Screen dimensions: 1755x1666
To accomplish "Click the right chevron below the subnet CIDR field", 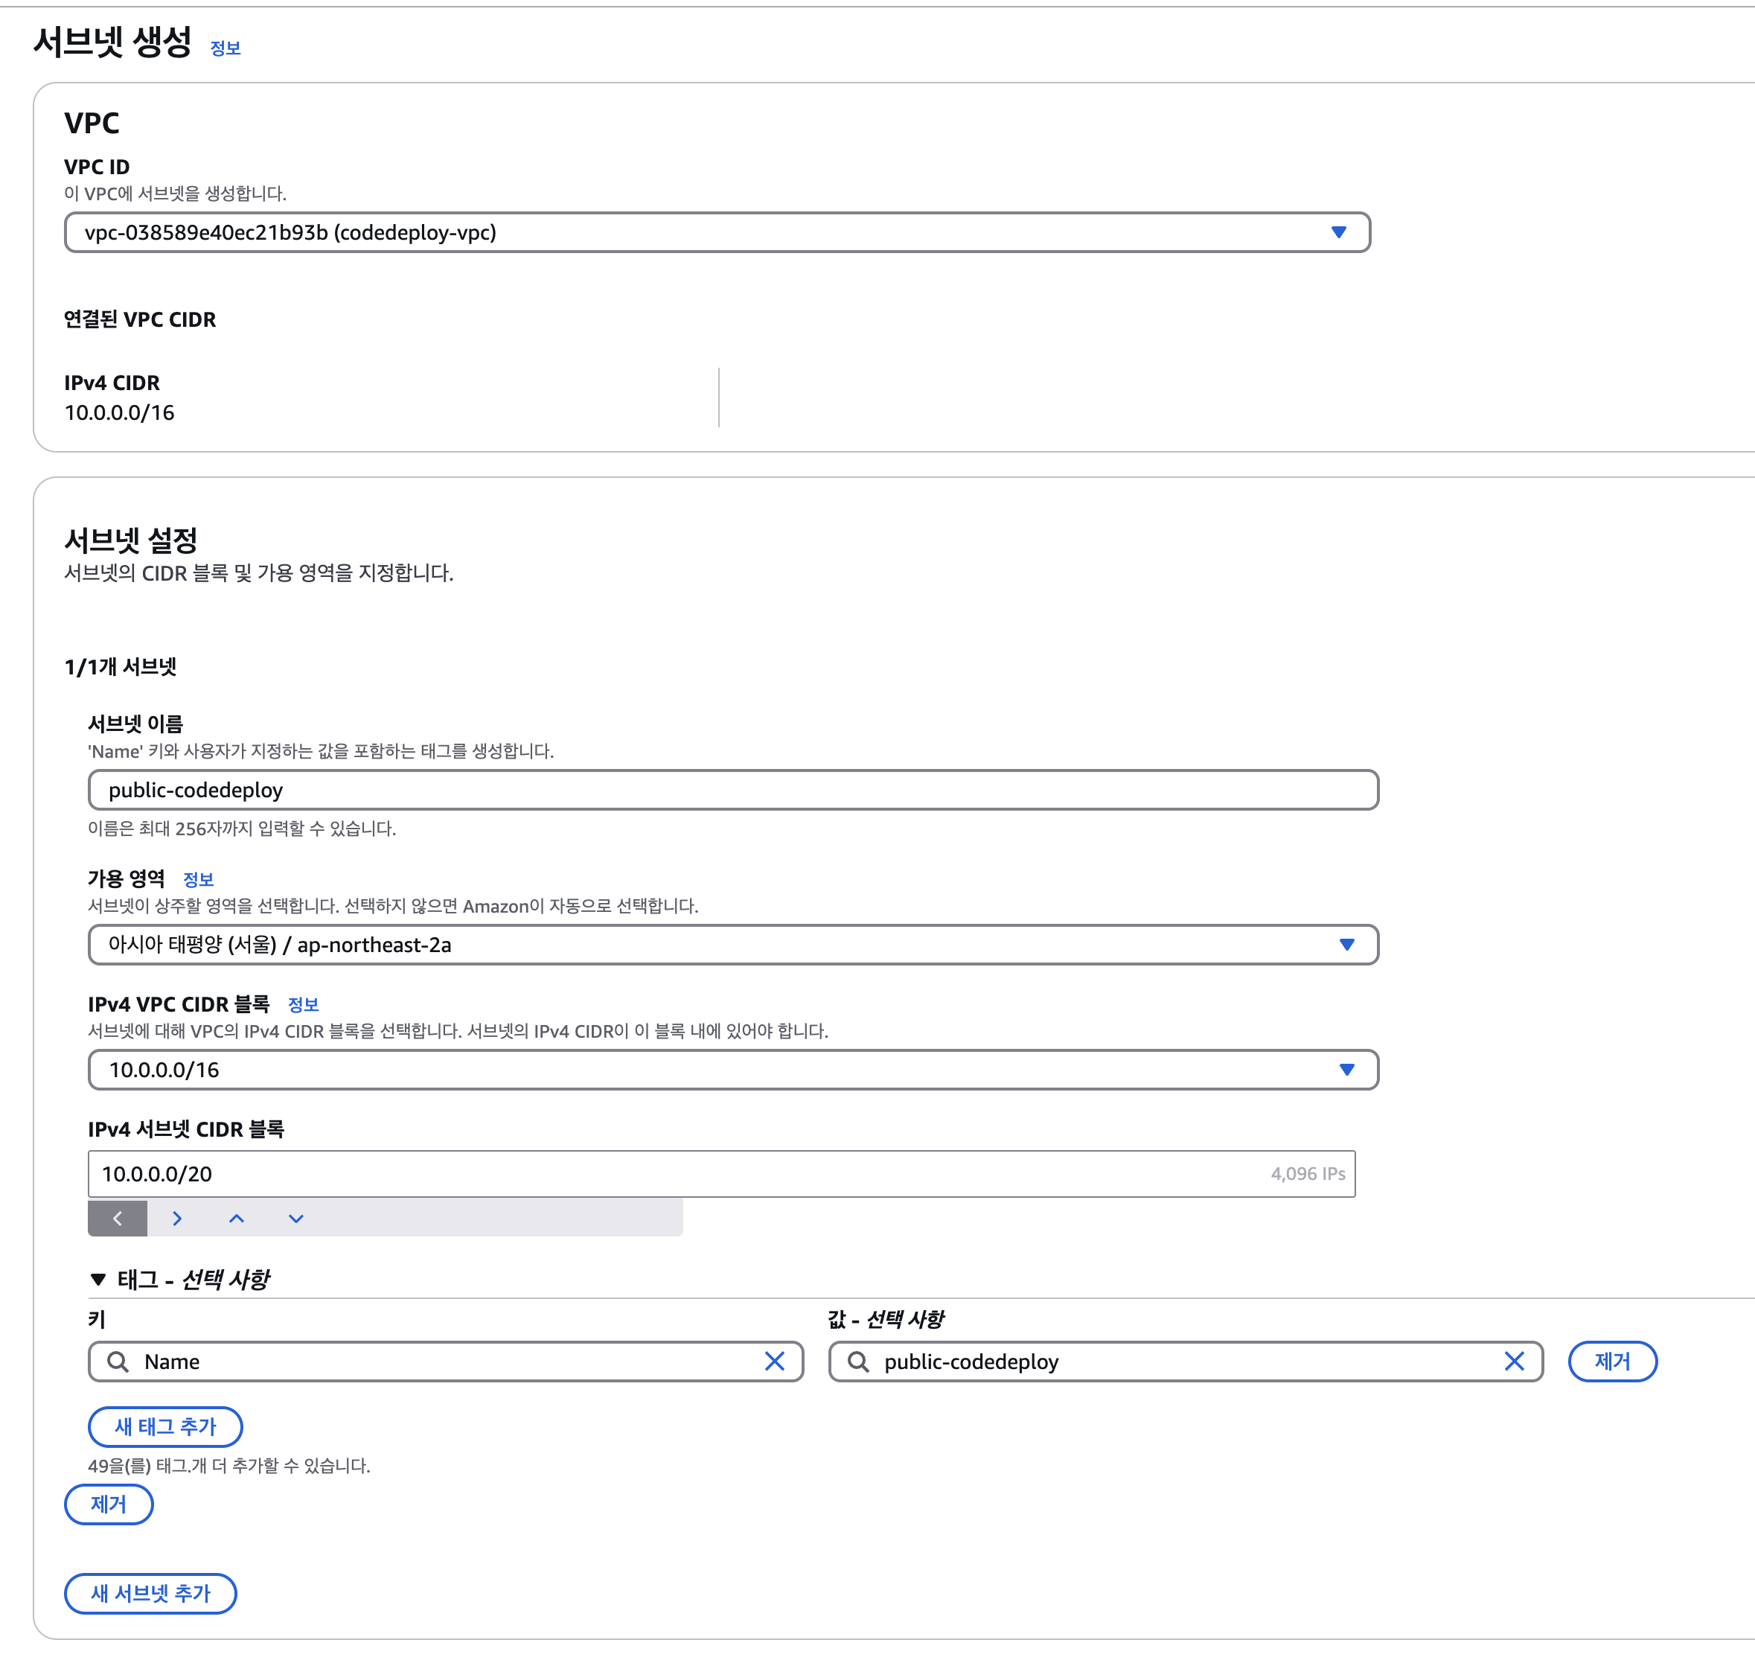I will (x=176, y=1218).
